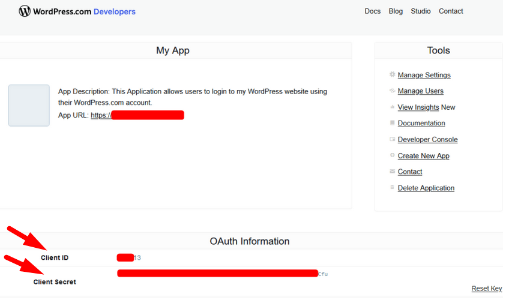Click the book icon beside Documentation

pos(392,123)
